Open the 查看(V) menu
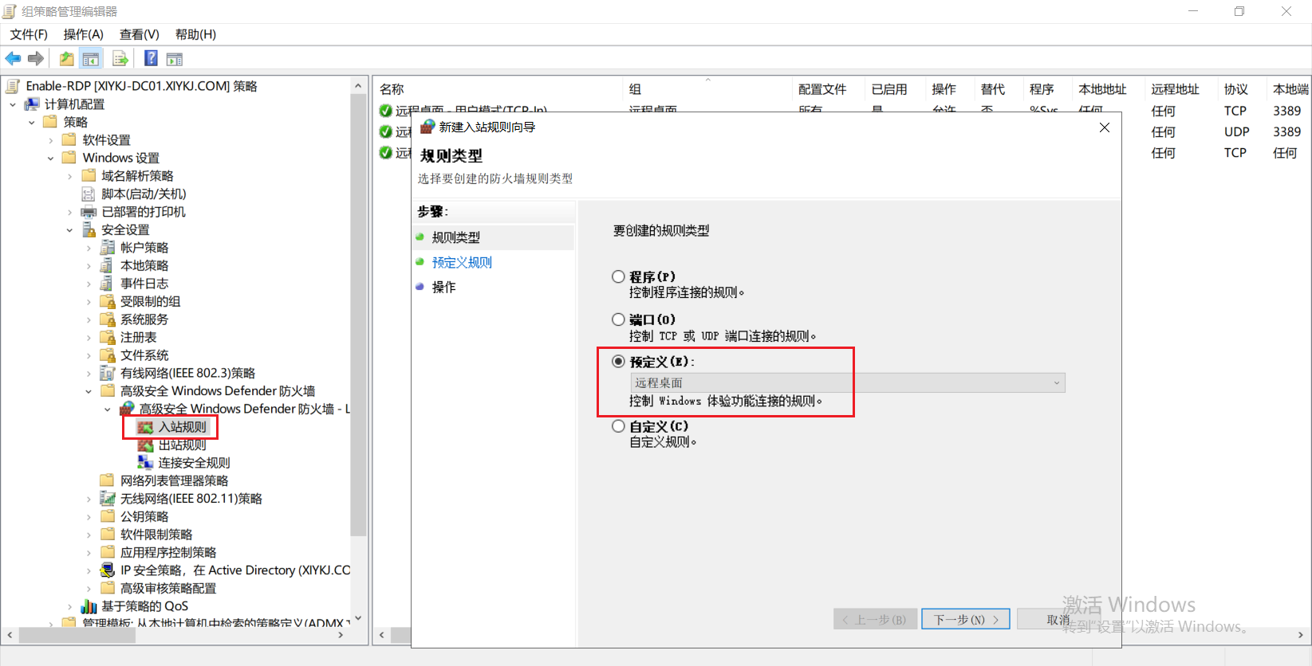Screen dimensions: 1312x666 140,34
